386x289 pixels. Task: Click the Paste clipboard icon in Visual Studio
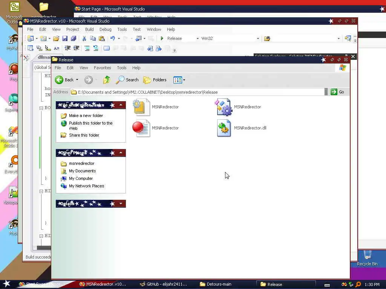[x=102, y=38]
